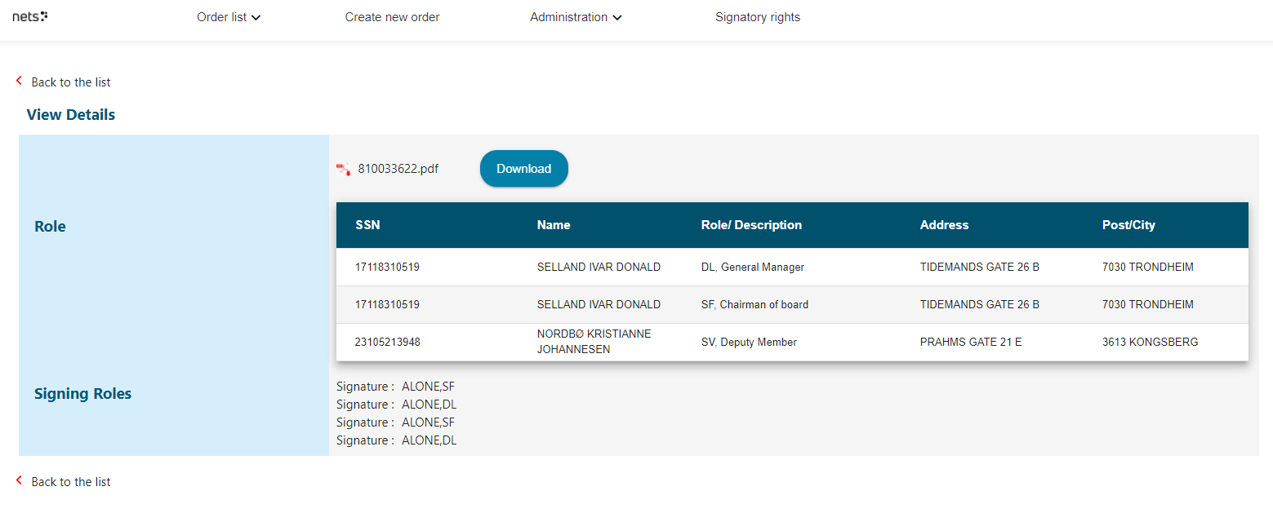Expand the Order list dropdown arrow
Viewport: 1273px width, 513px height.
(x=256, y=18)
